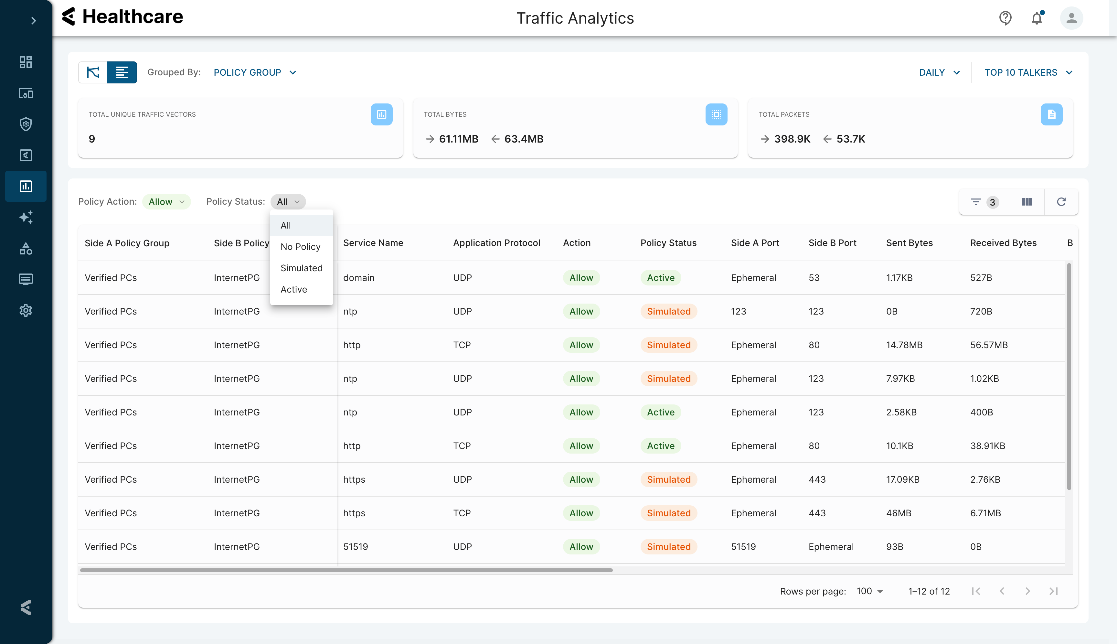Open the shield security icon in sidebar

pyautogui.click(x=26, y=124)
